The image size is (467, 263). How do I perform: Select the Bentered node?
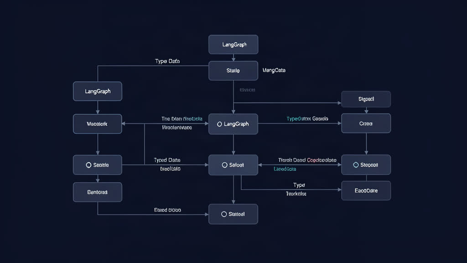pyautogui.click(x=98, y=192)
